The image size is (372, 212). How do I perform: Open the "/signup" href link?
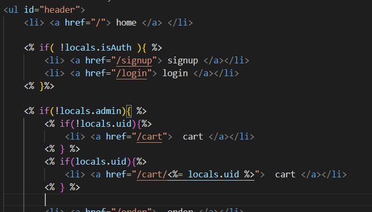134,61
